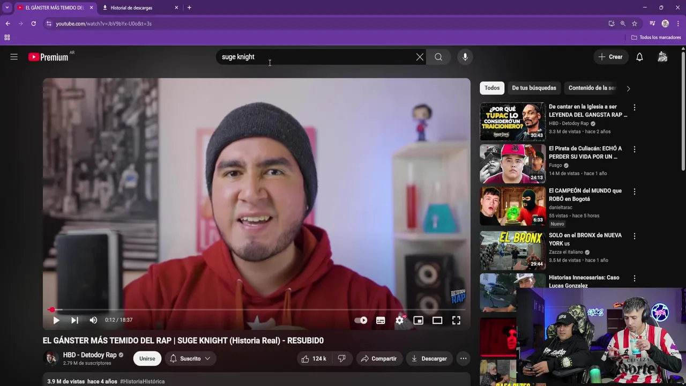Seek on the red video progress bar
686x386 pixels.
point(256,310)
